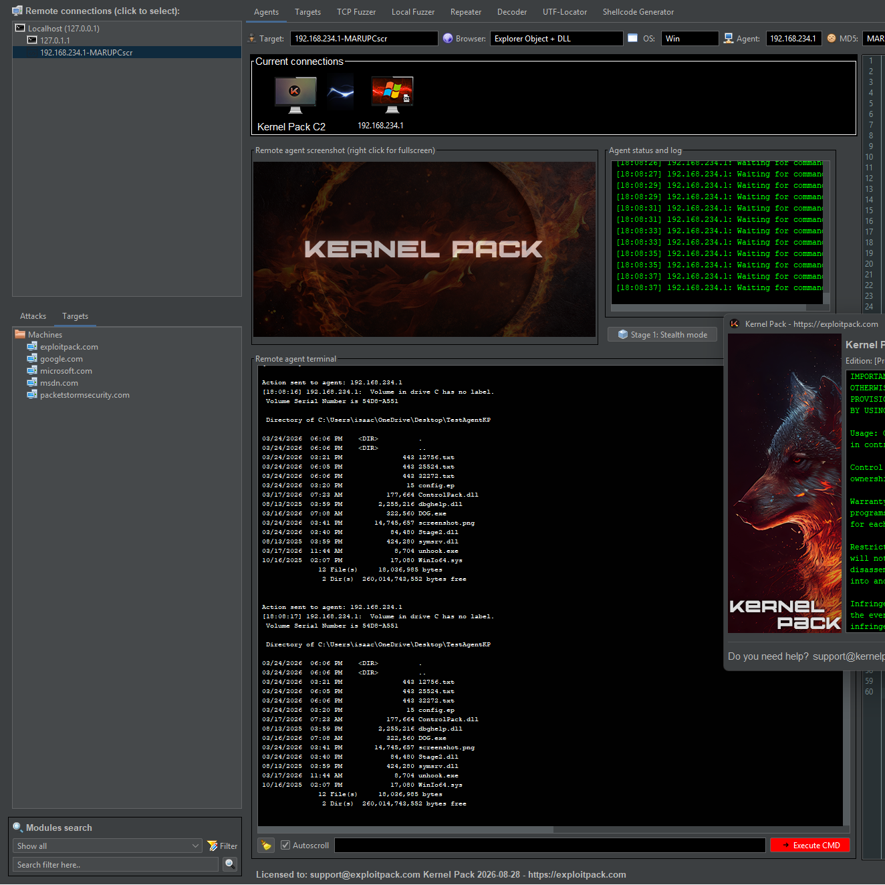Viewport: 885px width, 885px height.
Task: Click the lightning connection link icon
Action: point(340,94)
